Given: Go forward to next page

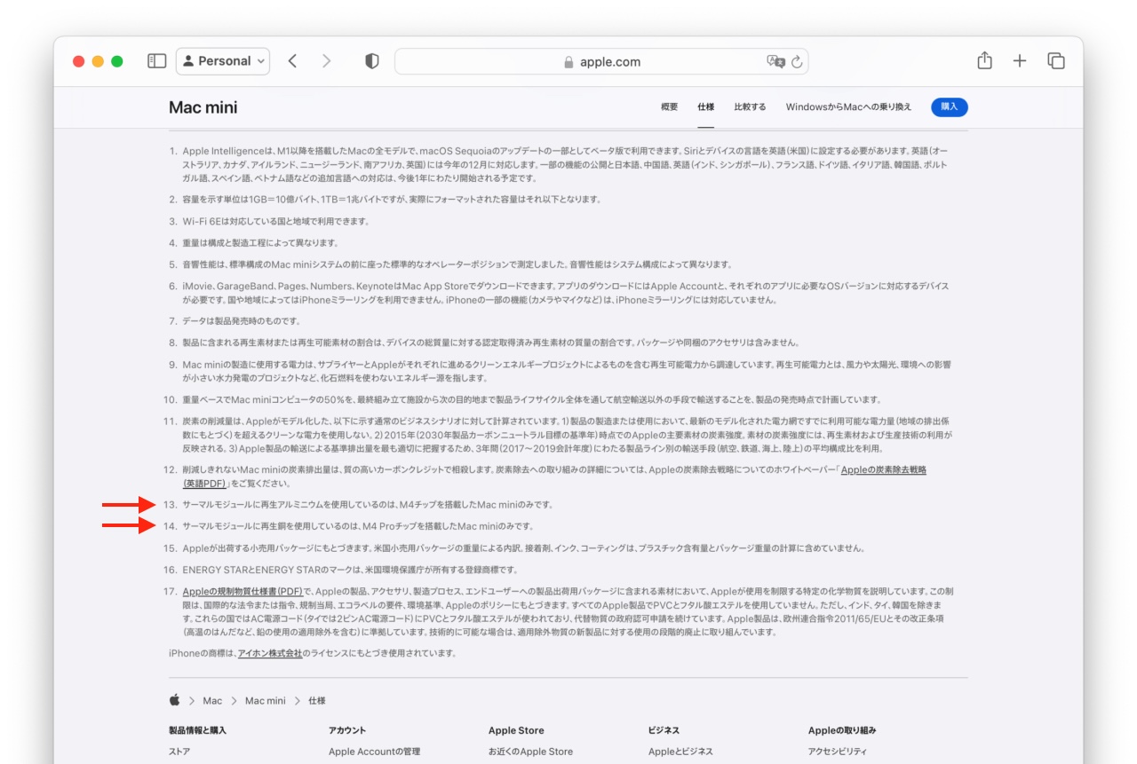Looking at the screenshot, I should pos(326,61).
